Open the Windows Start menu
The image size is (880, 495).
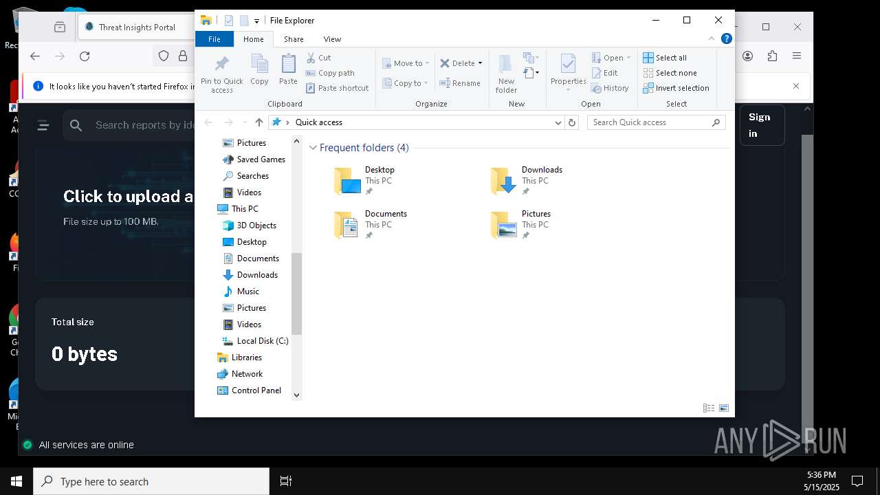tap(16, 481)
